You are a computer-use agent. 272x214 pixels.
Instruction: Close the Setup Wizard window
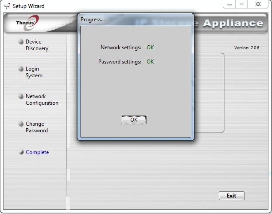[x=259, y=4]
